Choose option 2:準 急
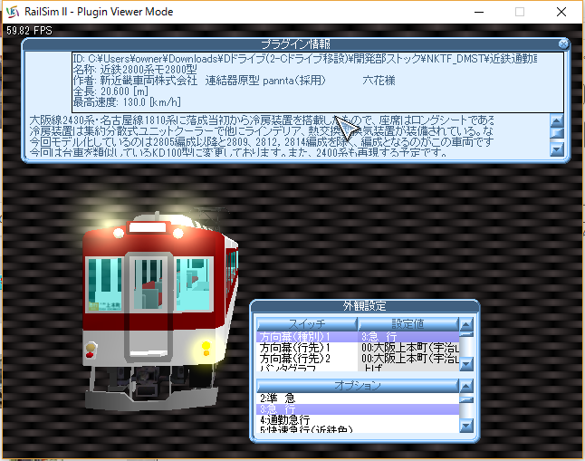This screenshot has width=585, height=461. pos(359,399)
